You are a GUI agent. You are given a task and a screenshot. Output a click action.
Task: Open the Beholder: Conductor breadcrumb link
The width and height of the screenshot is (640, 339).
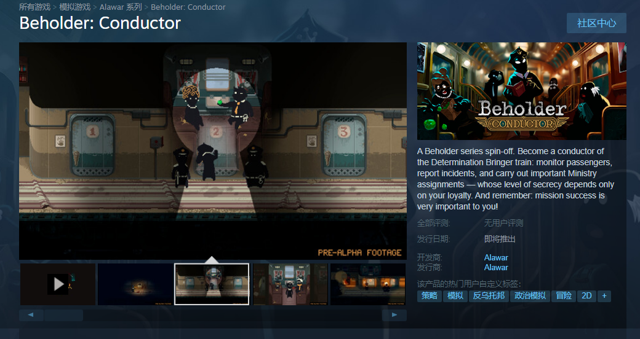coord(188,7)
